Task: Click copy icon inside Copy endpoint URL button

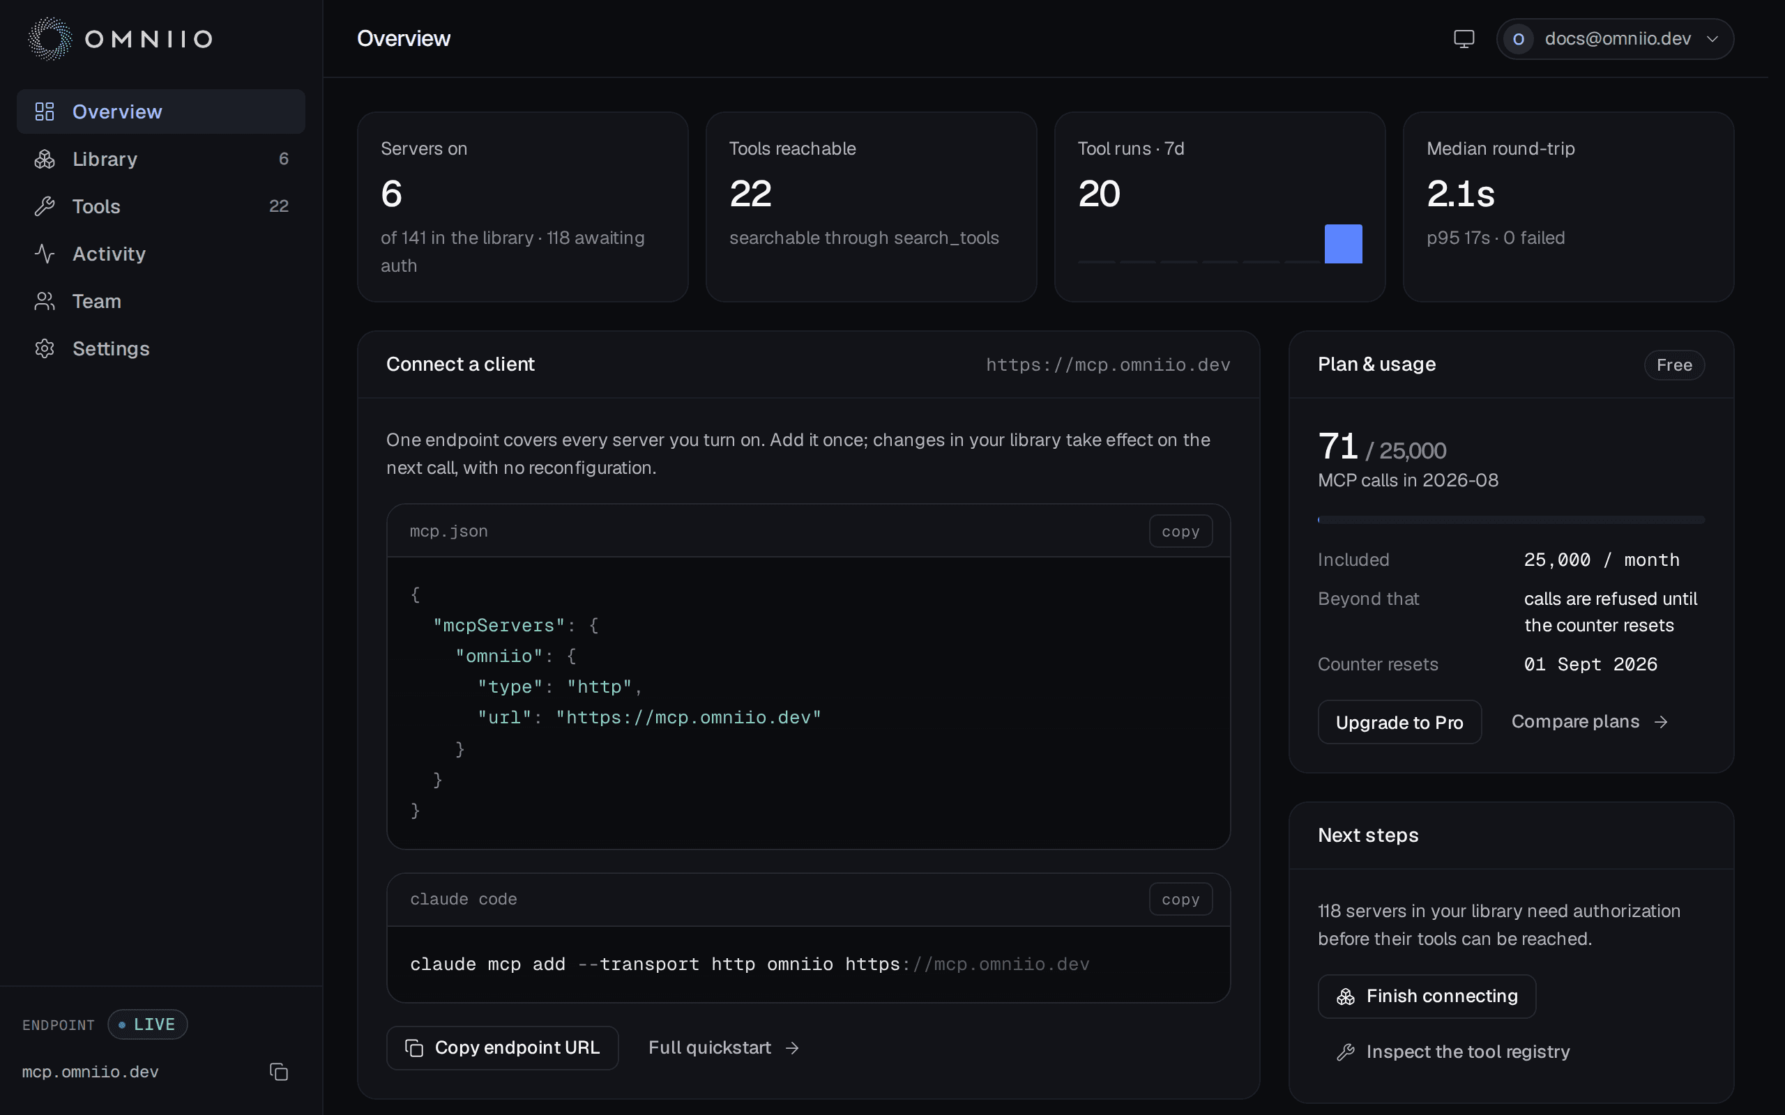Action: (x=415, y=1048)
